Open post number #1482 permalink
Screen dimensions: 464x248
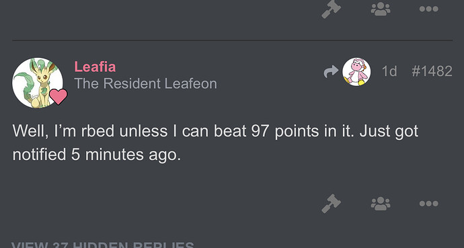[432, 71]
